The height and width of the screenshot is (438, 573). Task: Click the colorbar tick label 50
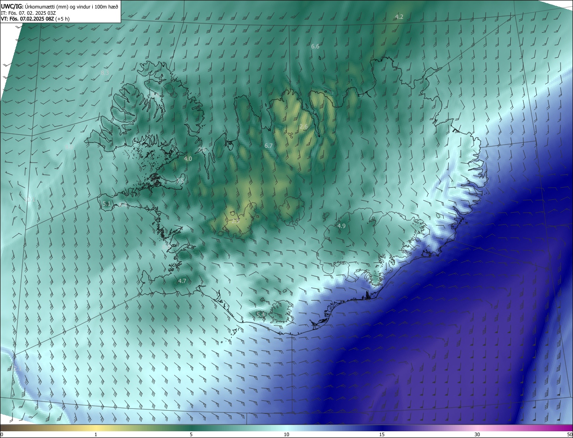[569, 435]
